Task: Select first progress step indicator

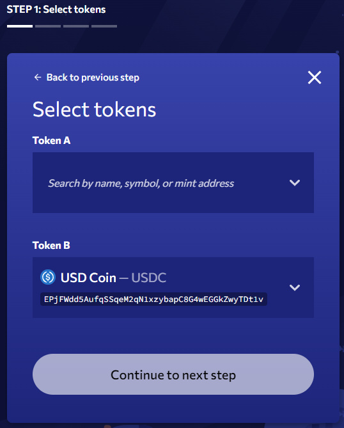Action: coord(20,26)
